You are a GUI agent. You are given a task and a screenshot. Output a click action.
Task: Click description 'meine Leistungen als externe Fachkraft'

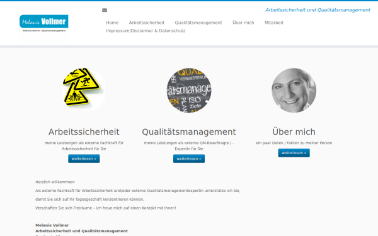coord(84,146)
